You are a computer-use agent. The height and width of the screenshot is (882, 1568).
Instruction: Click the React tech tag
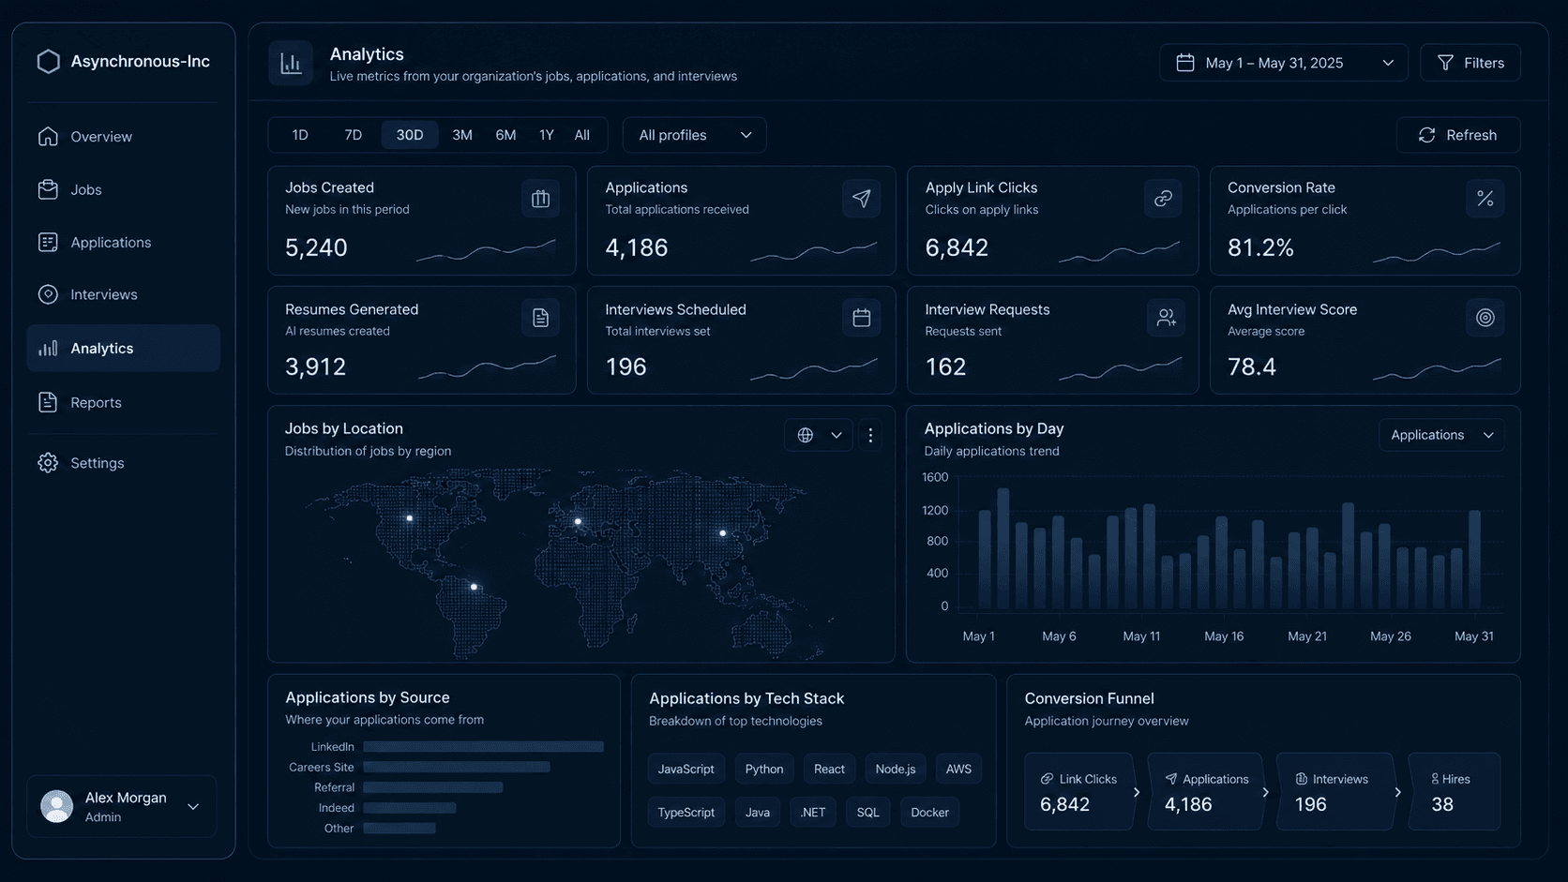pos(829,769)
